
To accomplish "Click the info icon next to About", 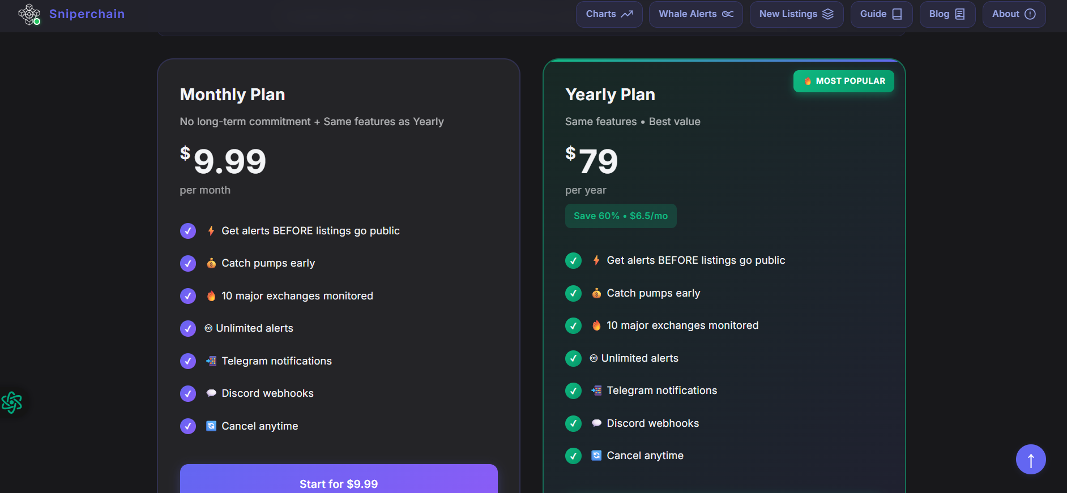I will pyautogui.click(x=1030, y=14).
